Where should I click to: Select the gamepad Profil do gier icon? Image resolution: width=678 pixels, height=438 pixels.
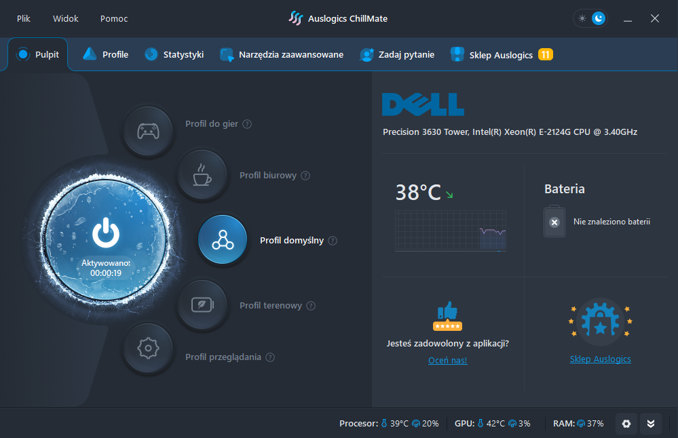tap(149, 131)
